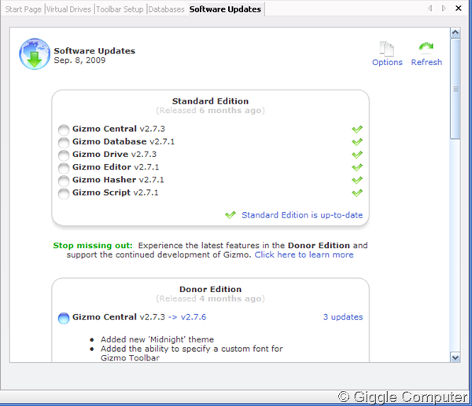Image resolution: width=472 pixels, height=406 pixels.
Task: Click the Gizmo Drive v2.7.3 label
Action: pos(114,155)
